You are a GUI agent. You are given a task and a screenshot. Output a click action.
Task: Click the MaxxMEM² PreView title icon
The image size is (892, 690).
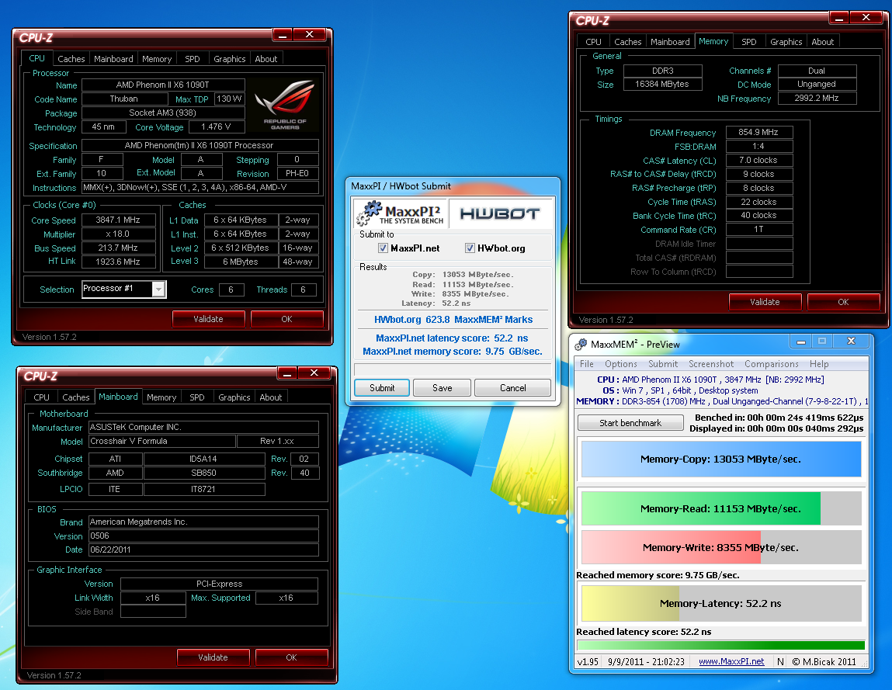(581, 345)
